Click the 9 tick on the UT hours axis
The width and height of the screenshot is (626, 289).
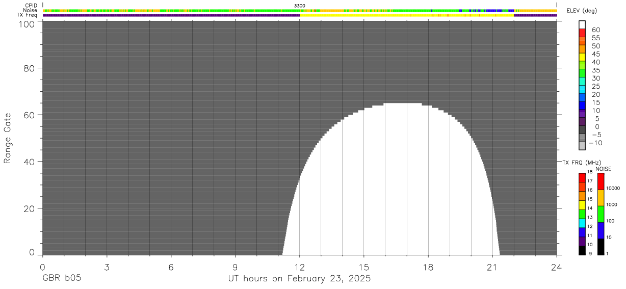(x=235, y=267)
